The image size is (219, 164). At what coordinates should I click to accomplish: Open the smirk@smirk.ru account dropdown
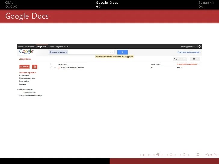(x=189, y=47)
